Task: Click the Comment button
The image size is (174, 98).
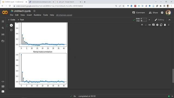Action: (139, 13)
